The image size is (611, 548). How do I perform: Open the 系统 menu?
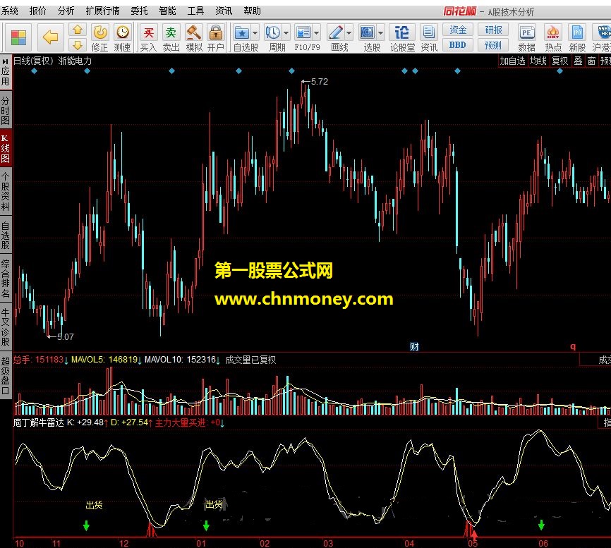(x=10, y=11)
